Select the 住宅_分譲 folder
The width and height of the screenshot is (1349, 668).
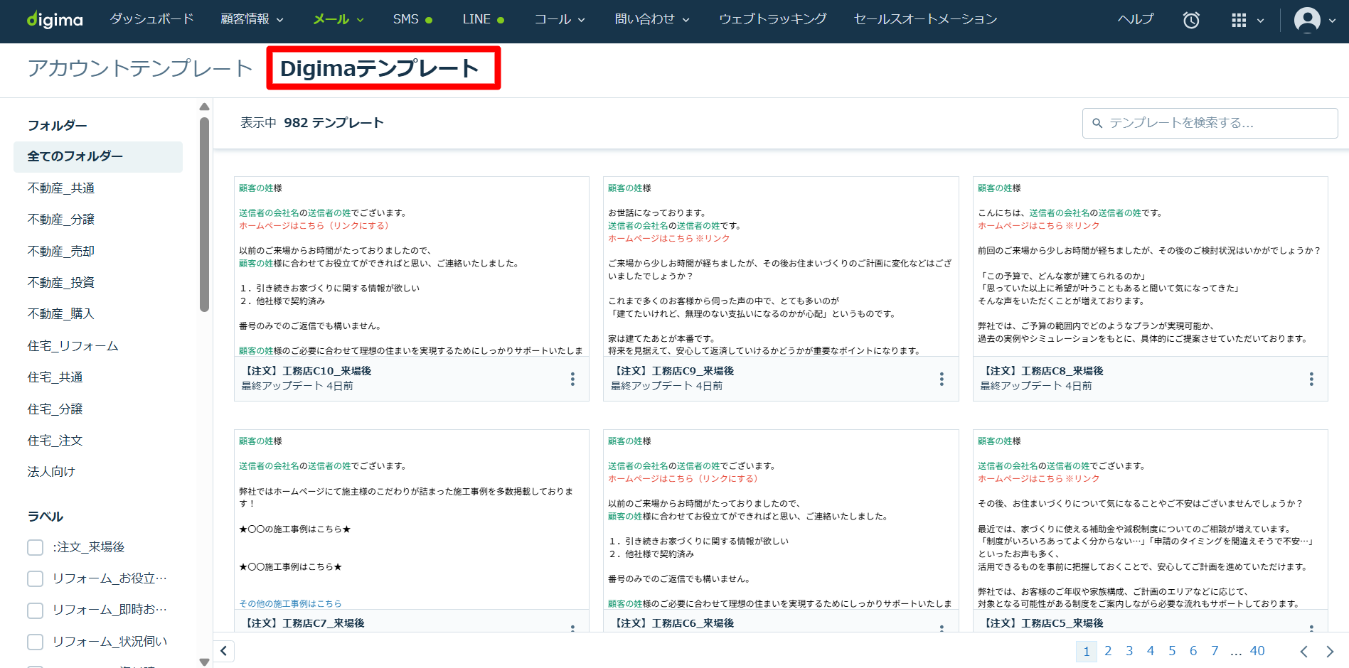[x=55, y=409]
